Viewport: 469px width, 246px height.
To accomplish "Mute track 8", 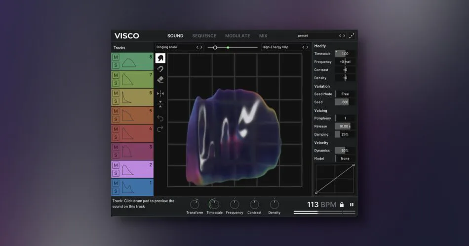I will coord(116,57).
